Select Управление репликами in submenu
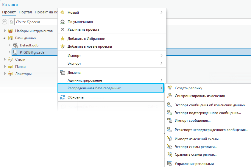 click(x=208, y=164)
